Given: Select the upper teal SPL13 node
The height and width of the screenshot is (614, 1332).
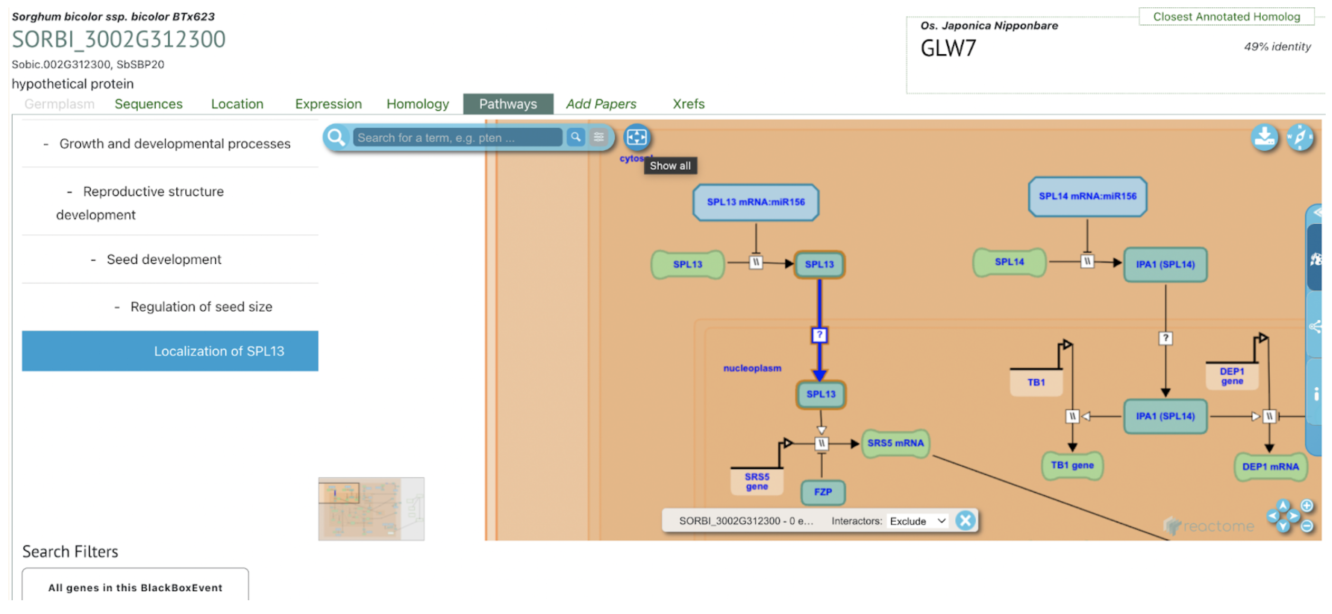Looking at the screenshot, I should pos(819,264).
